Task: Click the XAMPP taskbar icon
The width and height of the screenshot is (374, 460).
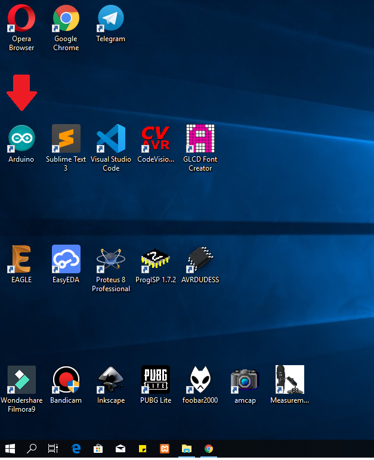Action: click(x=165, y=449)
